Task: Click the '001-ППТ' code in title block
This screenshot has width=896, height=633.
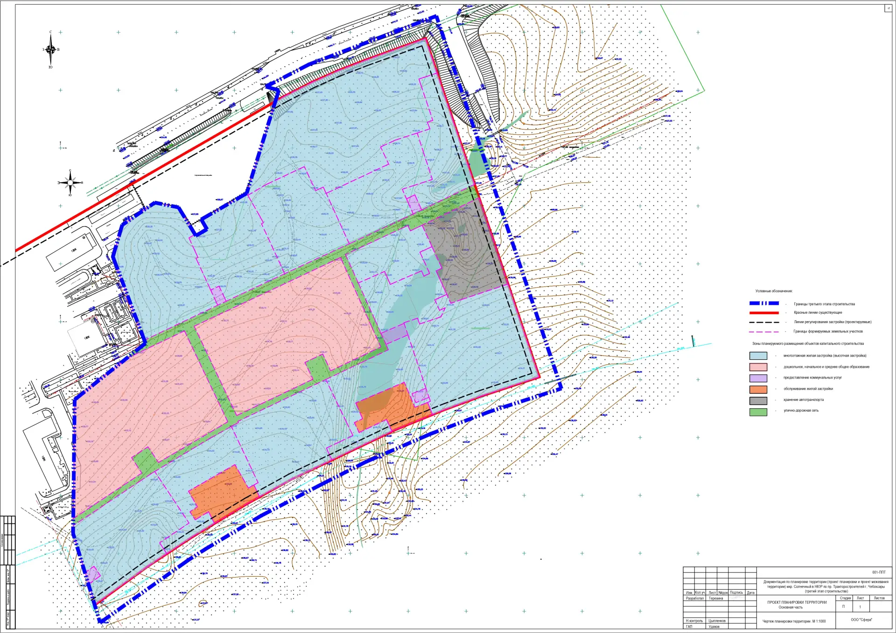Action: pyautogui.click(x=878, y=572)
